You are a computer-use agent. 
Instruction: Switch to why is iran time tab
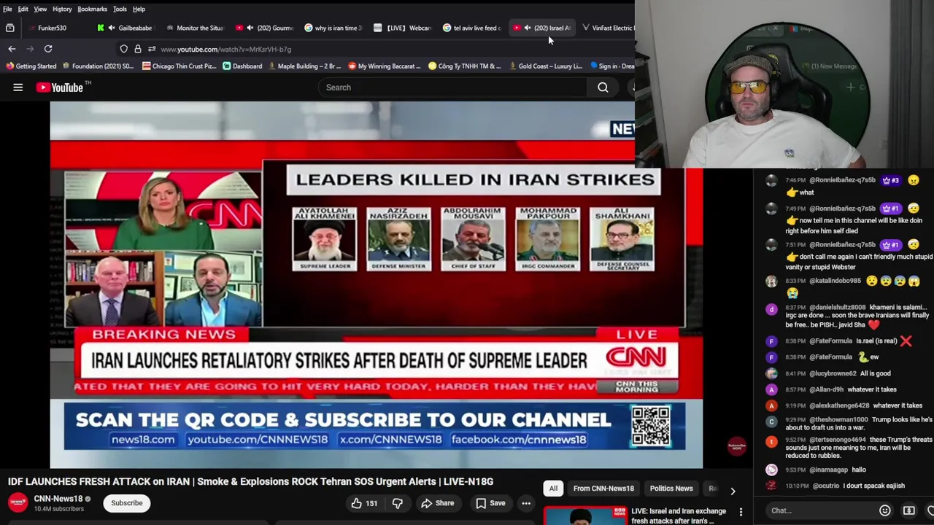coord(333,28)
